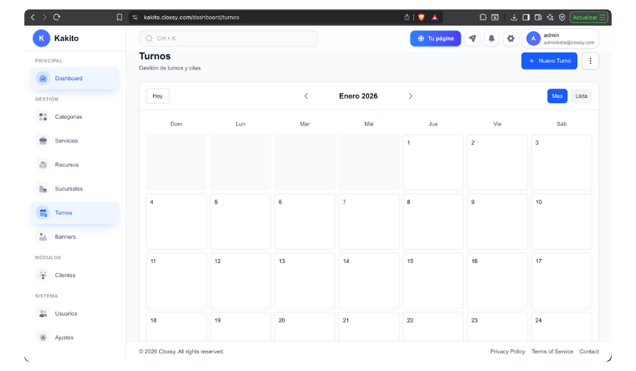Viewport: 636px width, 371px height.
Task: Open the three-dot more options menu
Action: click(590, 61)
